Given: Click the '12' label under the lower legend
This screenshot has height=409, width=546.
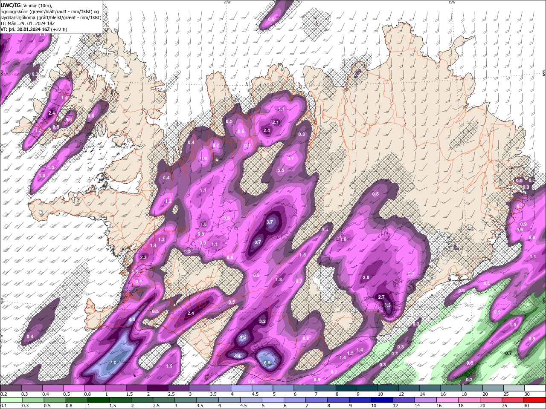Looking at the screenshot, I should pos(395,406).
